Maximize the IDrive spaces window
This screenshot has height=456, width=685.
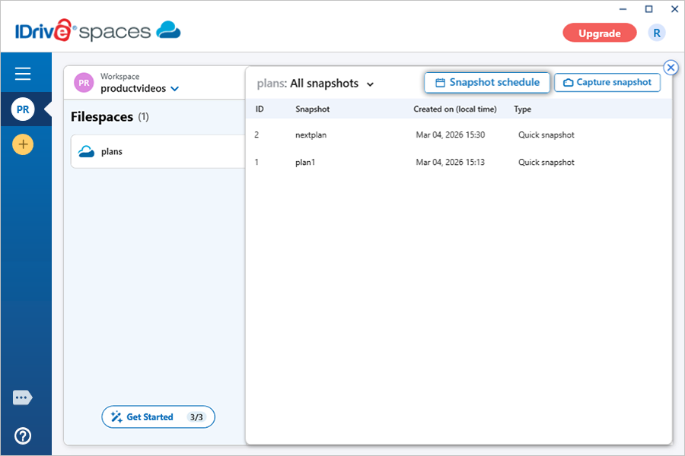pyautogui.click(x=648, y=8)
